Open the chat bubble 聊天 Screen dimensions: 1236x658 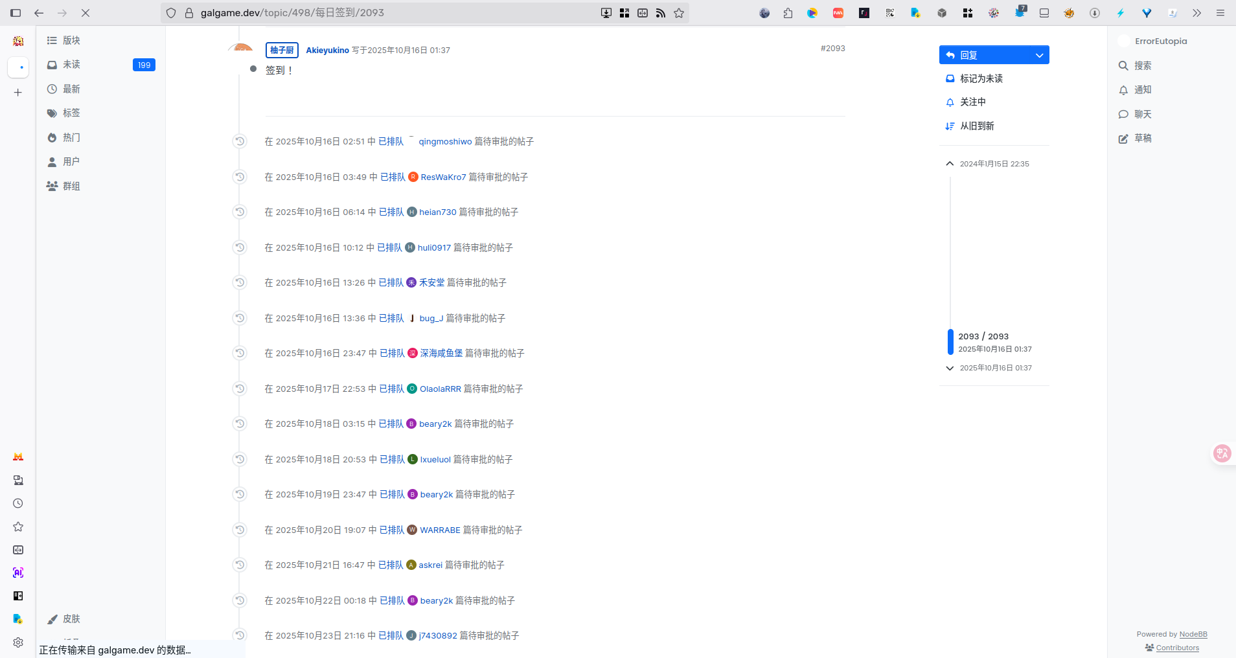pyautogui.click(x=1124, y=114)
